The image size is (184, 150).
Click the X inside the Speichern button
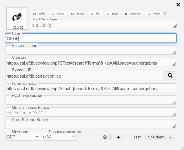170,137
